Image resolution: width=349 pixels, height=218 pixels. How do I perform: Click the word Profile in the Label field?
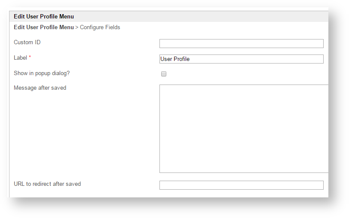(x=181, y=59)
